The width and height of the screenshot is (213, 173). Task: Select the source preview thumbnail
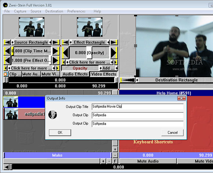pyautogui.click(x=32, y=27)
